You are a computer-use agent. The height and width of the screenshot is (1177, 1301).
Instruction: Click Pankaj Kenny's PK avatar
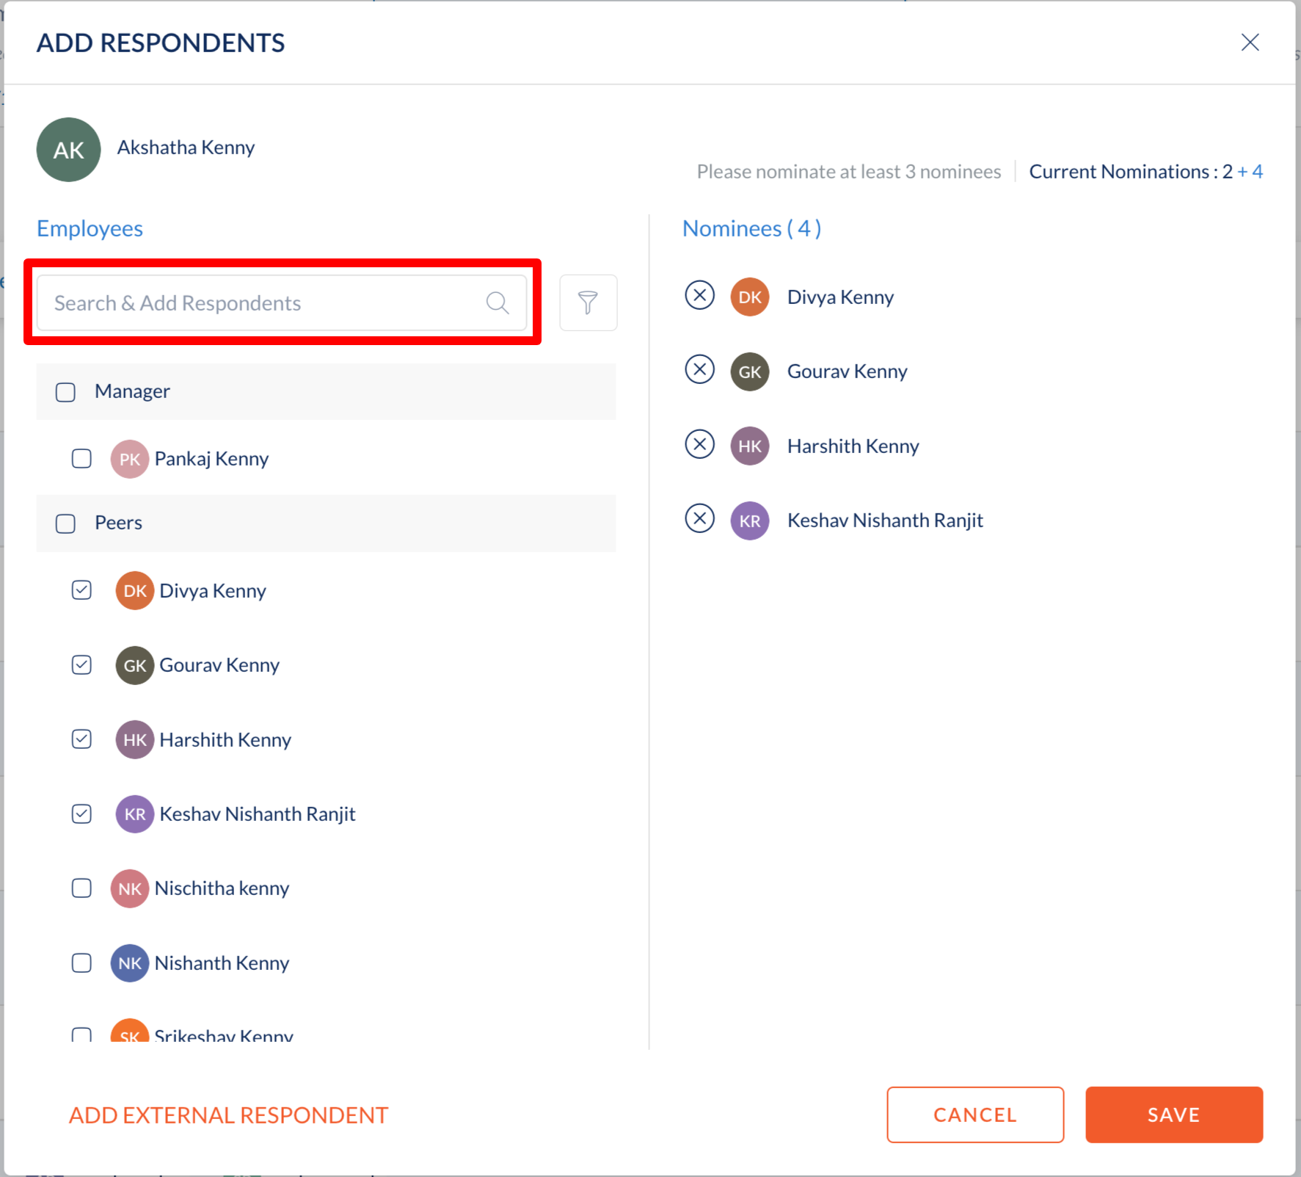130,459
